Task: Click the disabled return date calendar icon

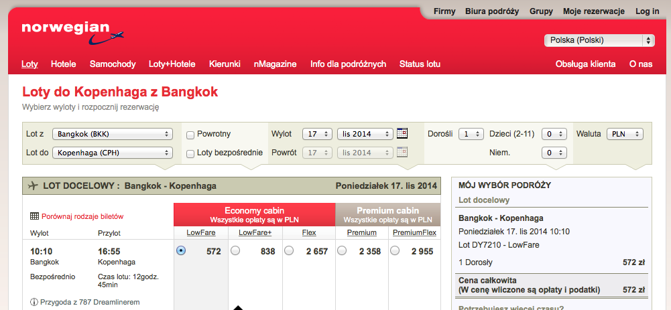Action: [x=402, y=152]
